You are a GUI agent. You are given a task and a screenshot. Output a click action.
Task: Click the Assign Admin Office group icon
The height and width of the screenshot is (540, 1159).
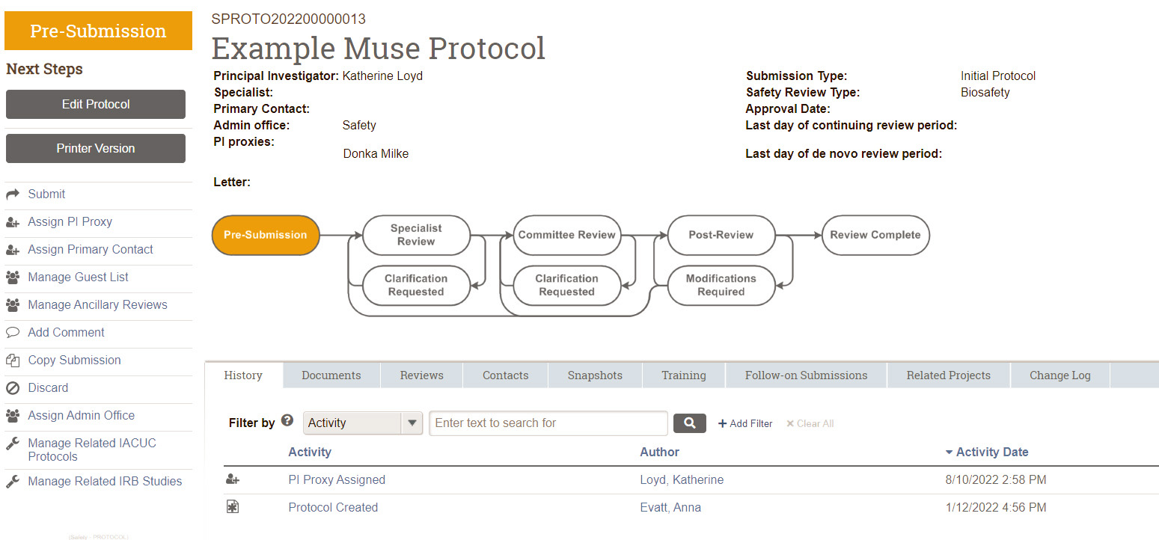click(x=13, y=415)
